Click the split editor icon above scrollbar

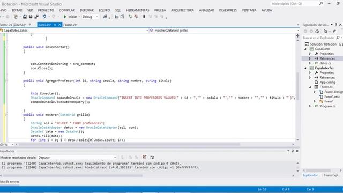[x=298, y=36]
